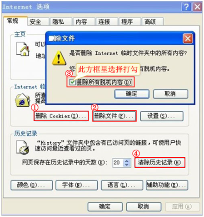
Task: Open 设置 for temporary files
Action: click(x=162, y=116)
